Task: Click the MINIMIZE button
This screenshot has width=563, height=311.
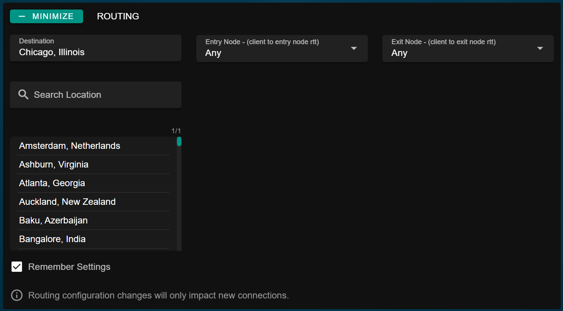Action: click(x=46, y=16)
